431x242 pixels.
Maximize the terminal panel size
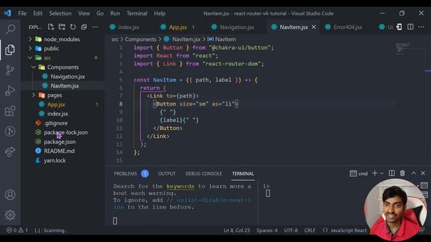(413, 173)
